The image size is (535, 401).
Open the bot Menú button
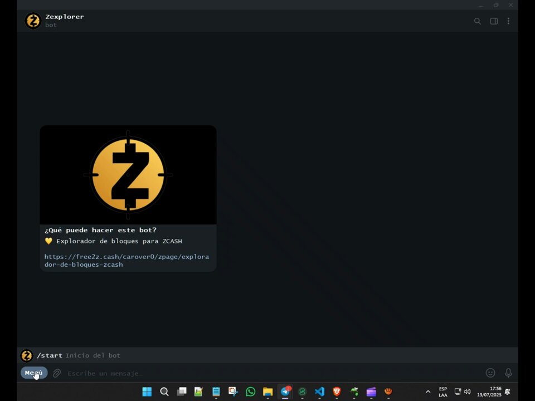(x=34, y=373)
